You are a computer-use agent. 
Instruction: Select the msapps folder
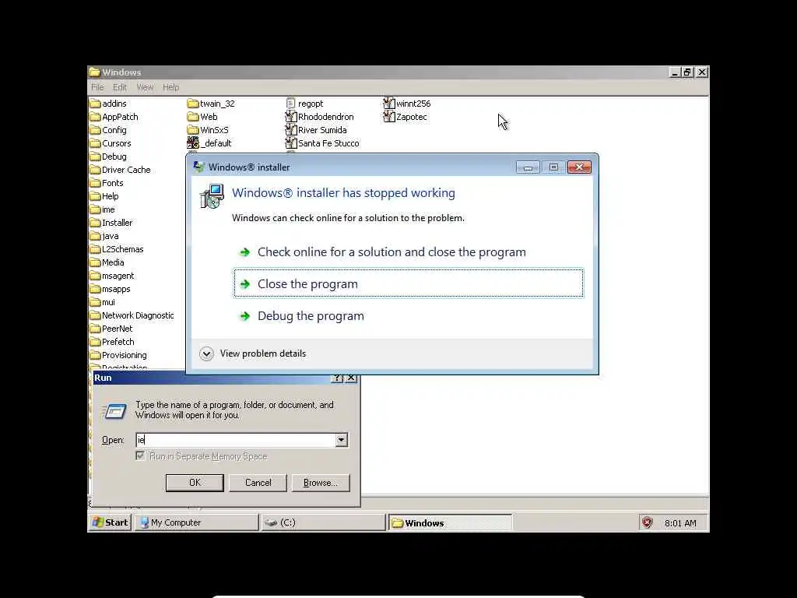(x=111, y=289)
